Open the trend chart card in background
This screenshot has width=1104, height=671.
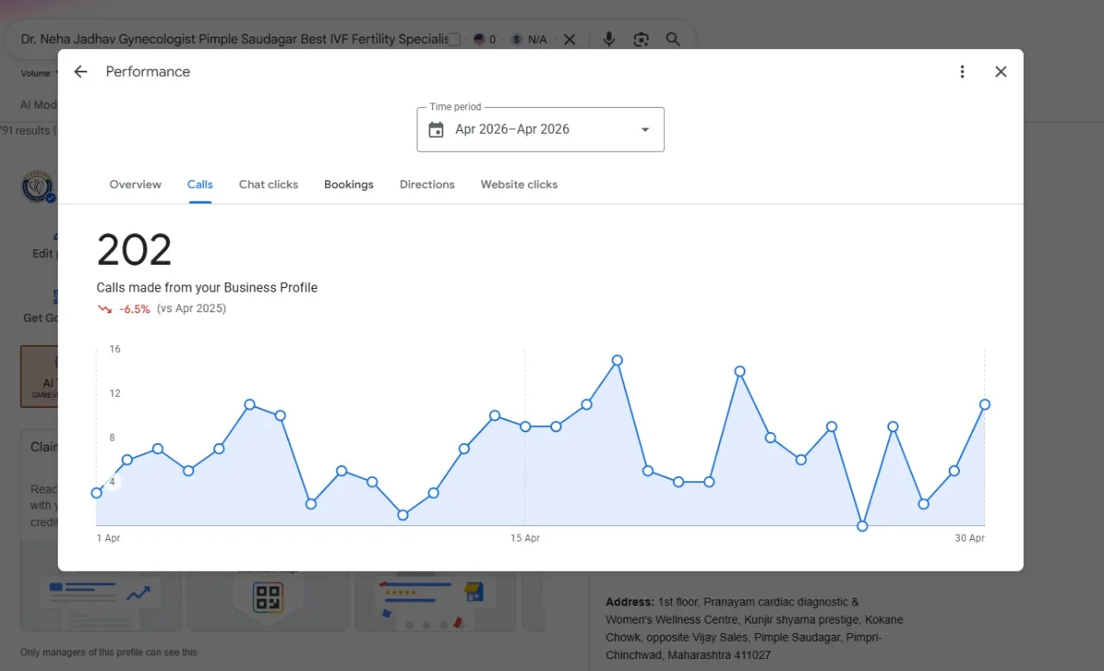click(101, 599)
